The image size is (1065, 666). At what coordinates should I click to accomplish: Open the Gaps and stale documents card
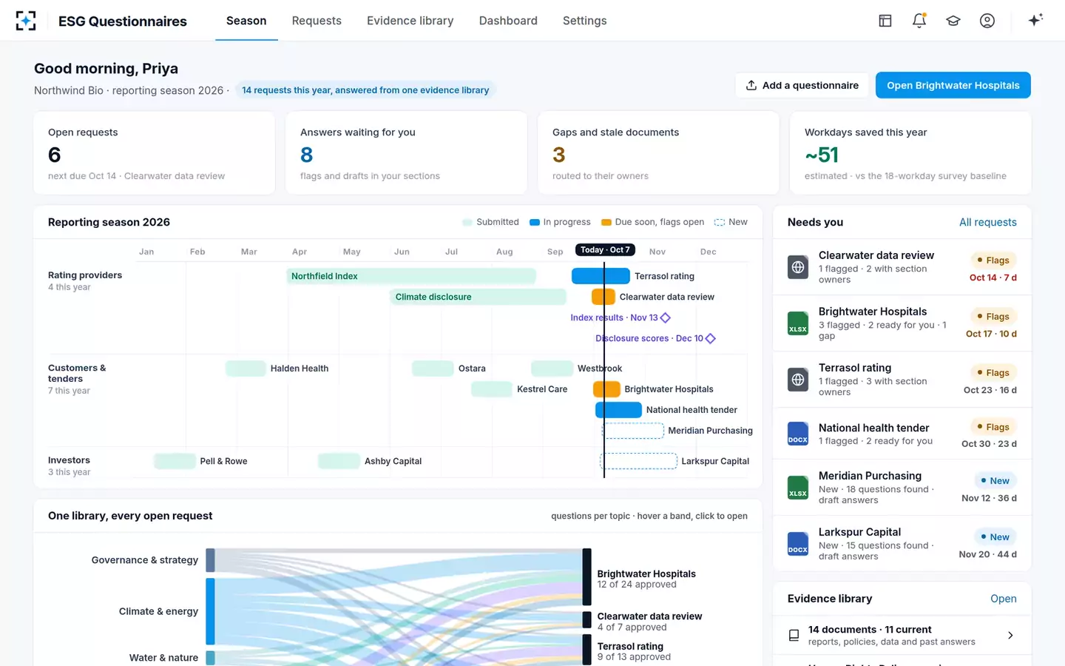[659, 153]
